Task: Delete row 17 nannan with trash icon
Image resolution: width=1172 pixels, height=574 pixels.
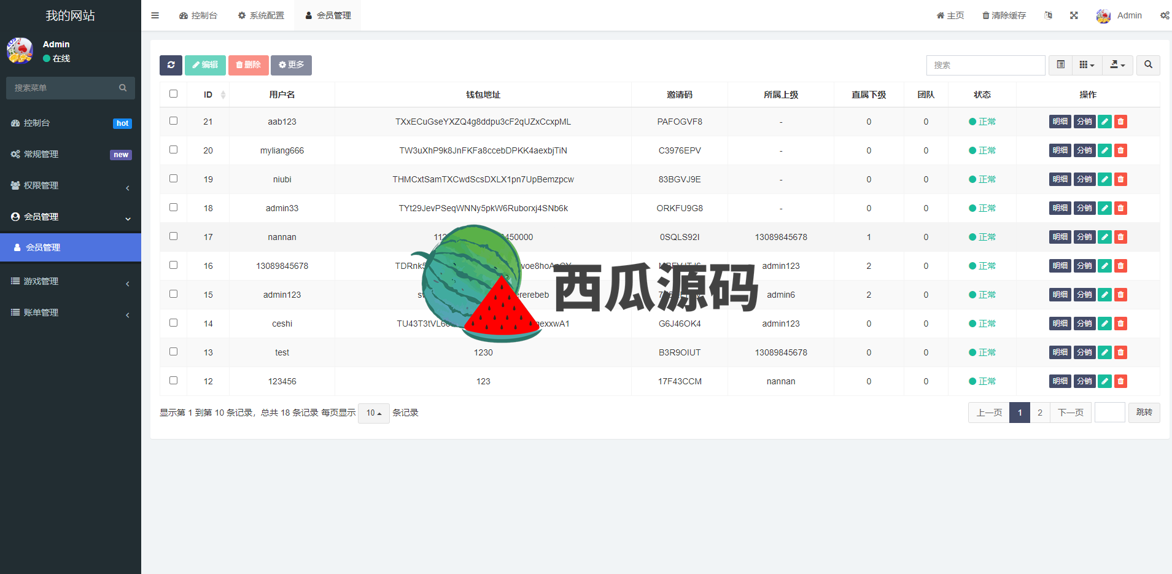Action: [1120, 237]
